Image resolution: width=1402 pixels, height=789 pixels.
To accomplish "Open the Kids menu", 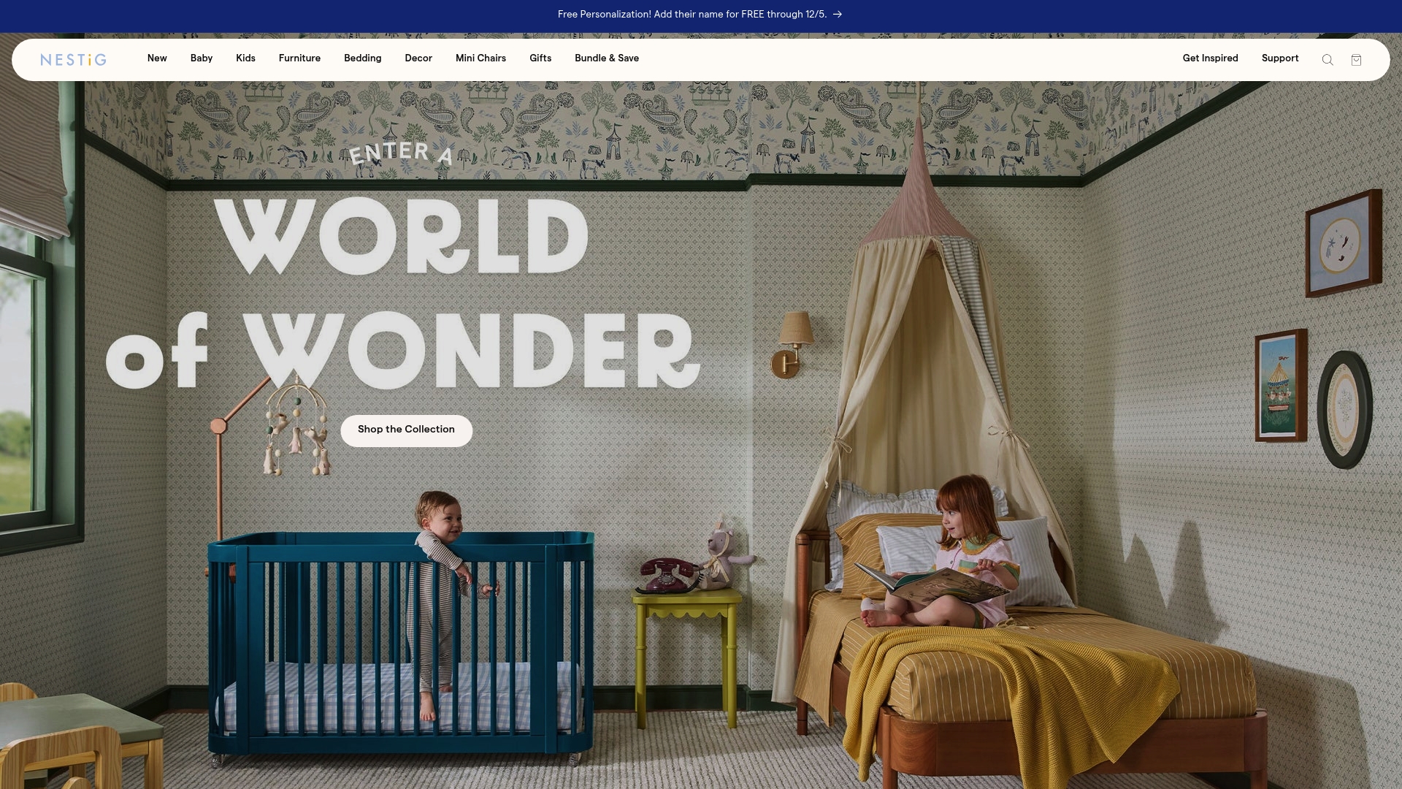I will click(x=245, y=59).
